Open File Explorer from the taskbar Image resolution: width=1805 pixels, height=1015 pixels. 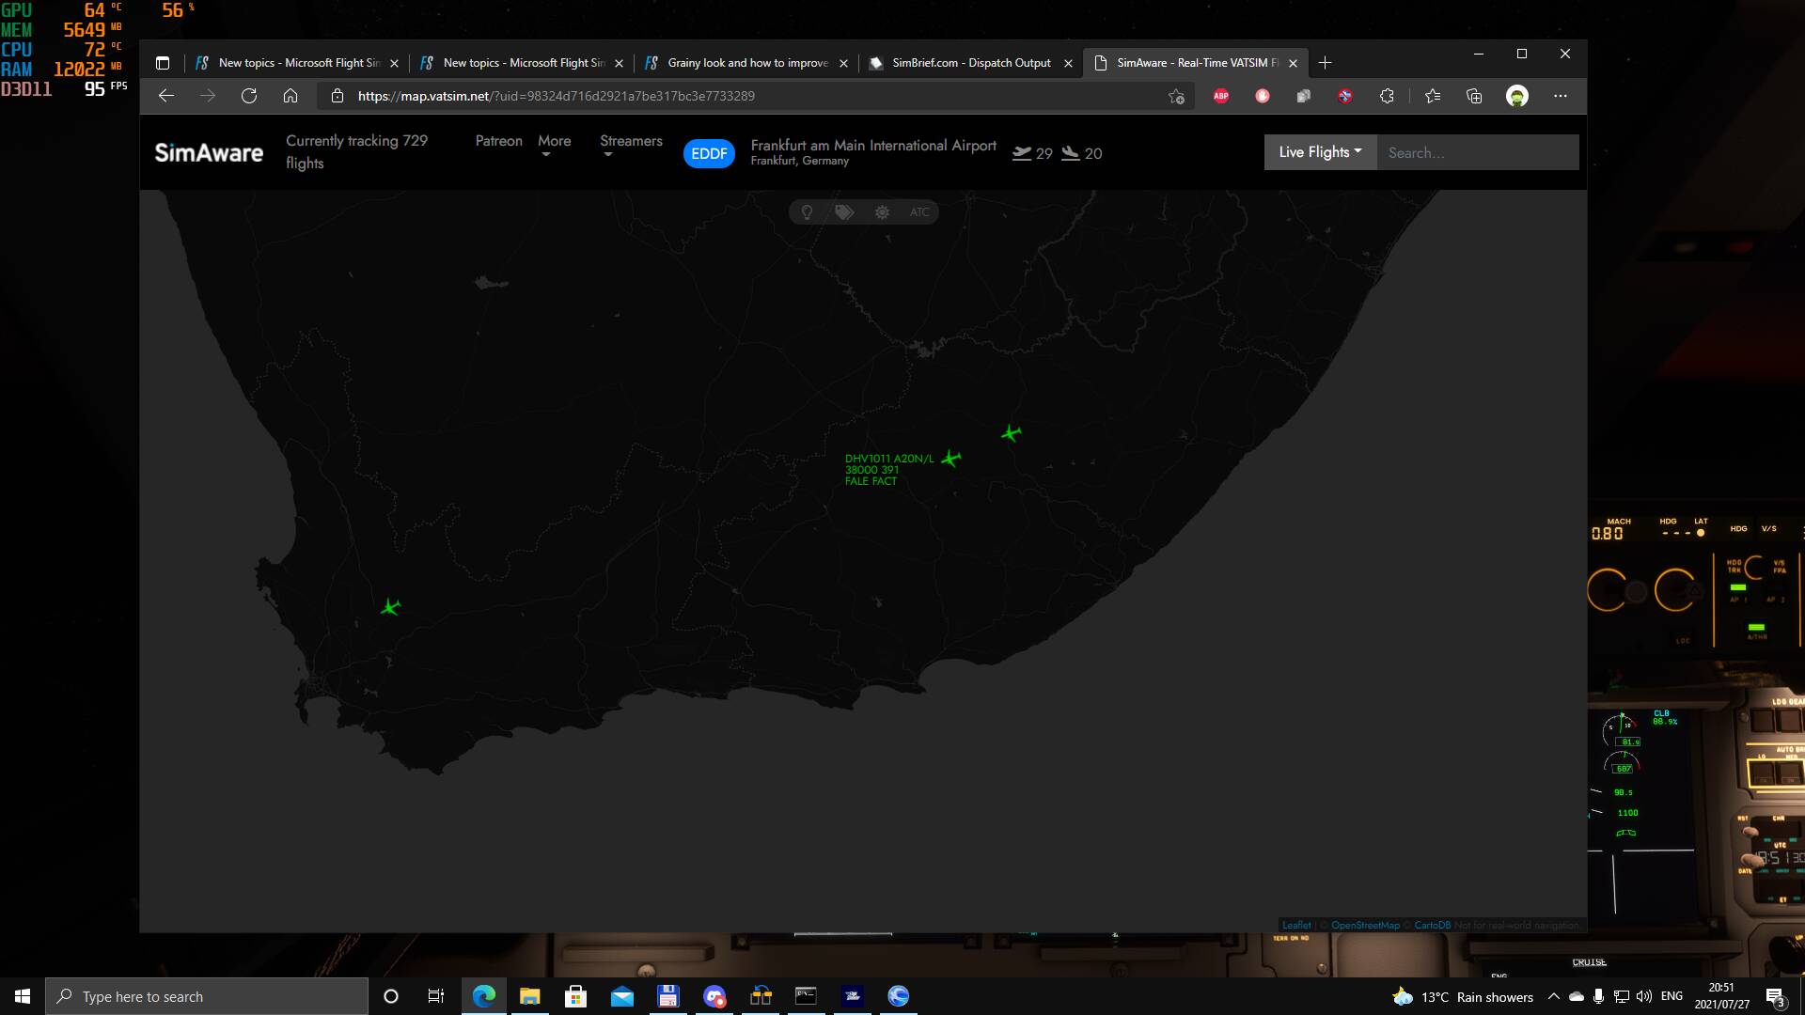[x=529, y=996]
